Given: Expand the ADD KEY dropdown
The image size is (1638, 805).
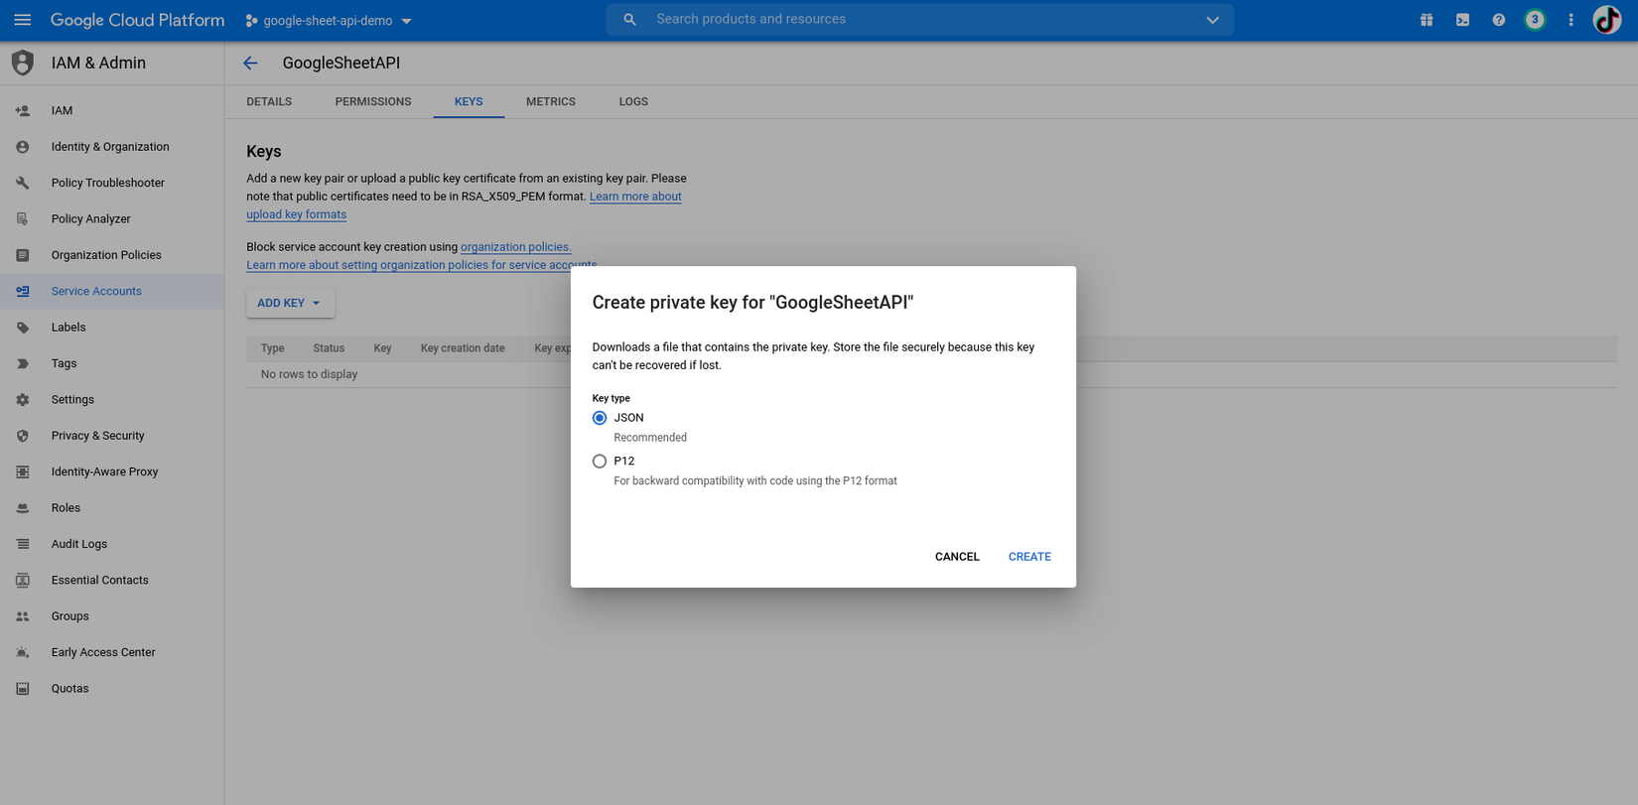Looking at the screenshot, I should [x=290, y=303].
